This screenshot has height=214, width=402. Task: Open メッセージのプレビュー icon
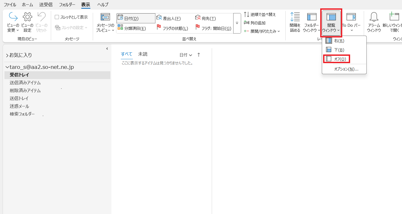[105, 17]
